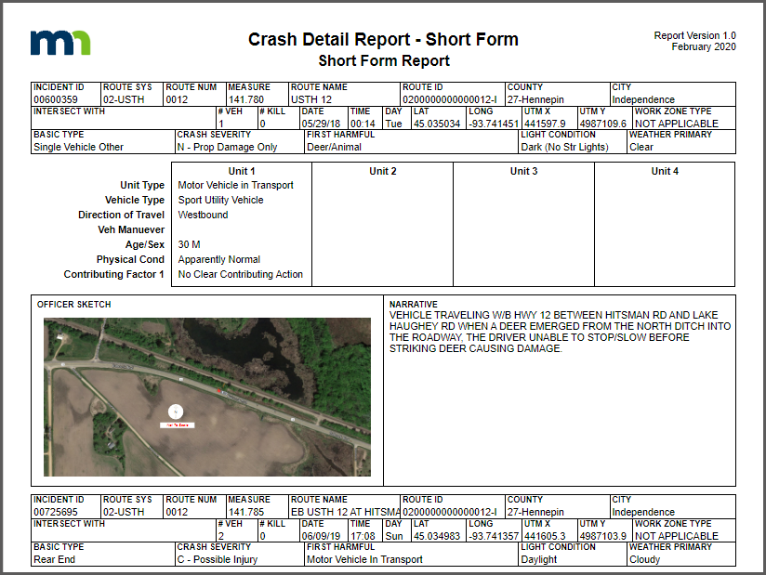The height and width of the screenshot is (575, 766).
Task: Click the 'N - Prop Damage Only' severity value
Action: pyautogui.click(x=227, y=147)
